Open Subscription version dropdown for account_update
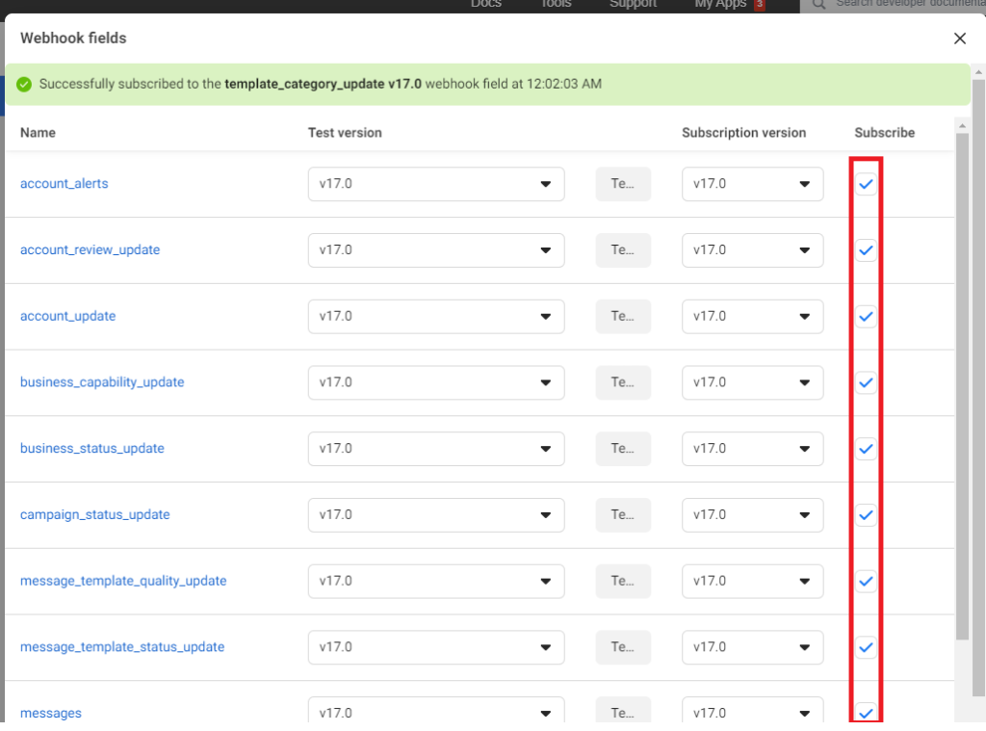The width and height of the screenshot is (986, 731). tap(753, 317)
